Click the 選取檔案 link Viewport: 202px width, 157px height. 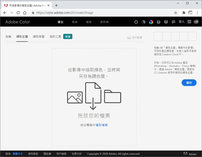[102, 125]
